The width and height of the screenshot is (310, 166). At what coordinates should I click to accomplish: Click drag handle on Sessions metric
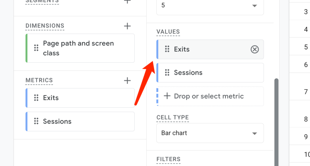(36, 121)
